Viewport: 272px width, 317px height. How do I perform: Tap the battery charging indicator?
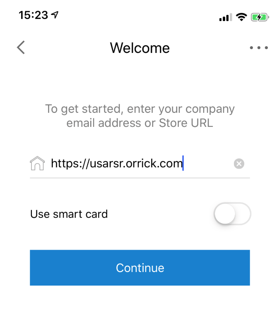pyautogui.click(x=260, y=17)
